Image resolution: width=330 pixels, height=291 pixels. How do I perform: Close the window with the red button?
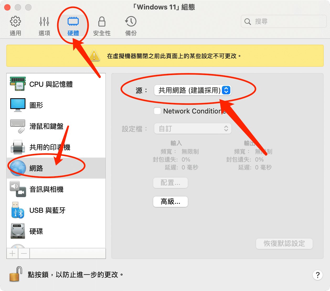(7, 7)
